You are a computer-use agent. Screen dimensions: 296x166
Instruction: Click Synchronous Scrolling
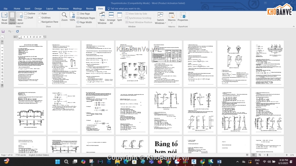[138, 18]
